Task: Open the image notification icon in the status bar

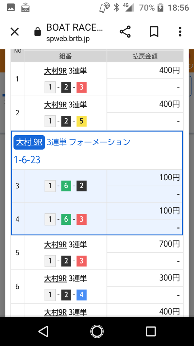Action: (x=11, y=8)
